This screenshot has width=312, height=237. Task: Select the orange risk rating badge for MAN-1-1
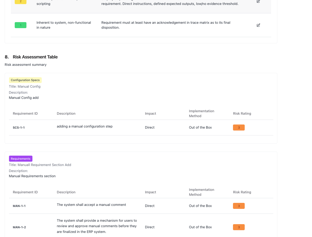pyautogui.click(x=239, y=206)
